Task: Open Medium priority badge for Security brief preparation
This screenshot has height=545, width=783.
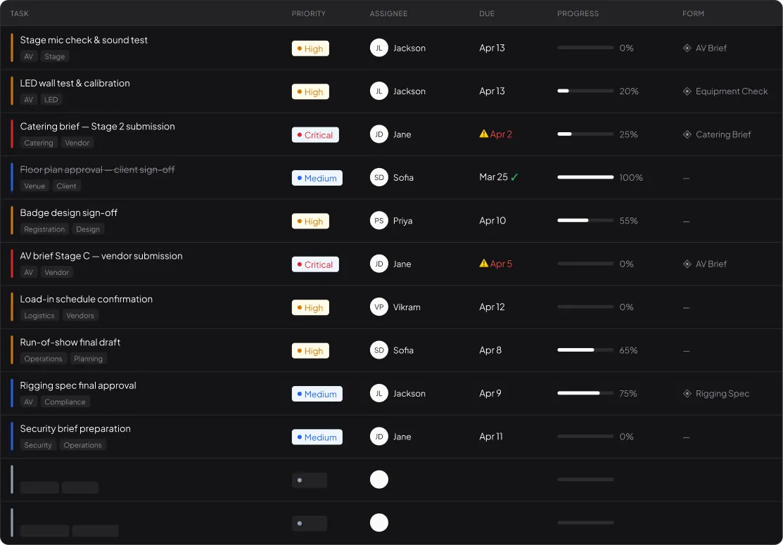Action: [x=317, y=437]
